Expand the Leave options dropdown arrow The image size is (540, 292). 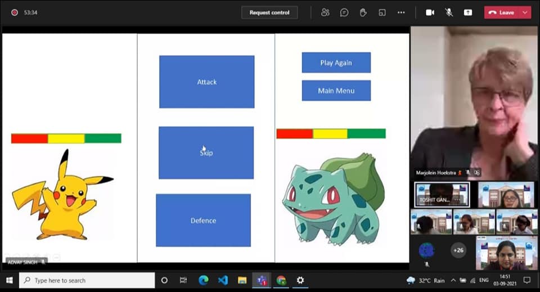click(x=525, y=12)
